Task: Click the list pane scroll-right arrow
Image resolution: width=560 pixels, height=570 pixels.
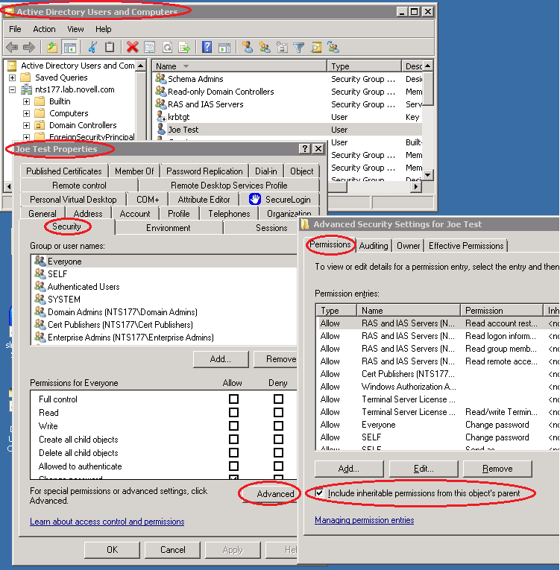Action: 416,186
